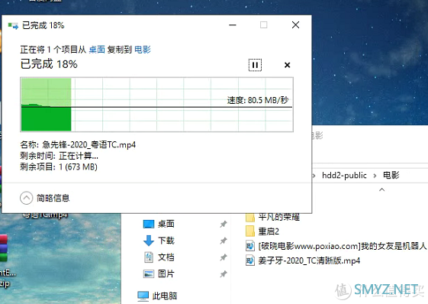Click the pin icon beside 桌面
Viewport: 428px width, 304px height.
224,224
